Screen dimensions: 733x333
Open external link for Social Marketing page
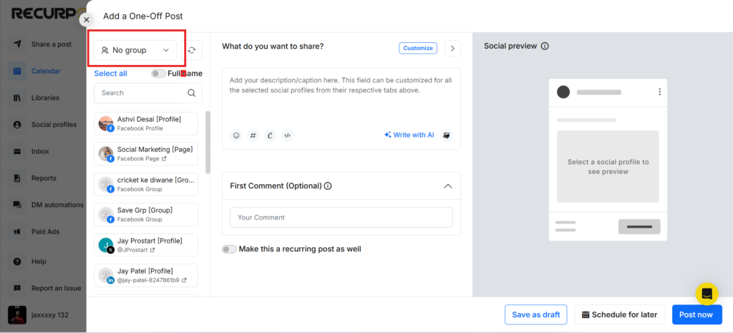tap(164, 159)
